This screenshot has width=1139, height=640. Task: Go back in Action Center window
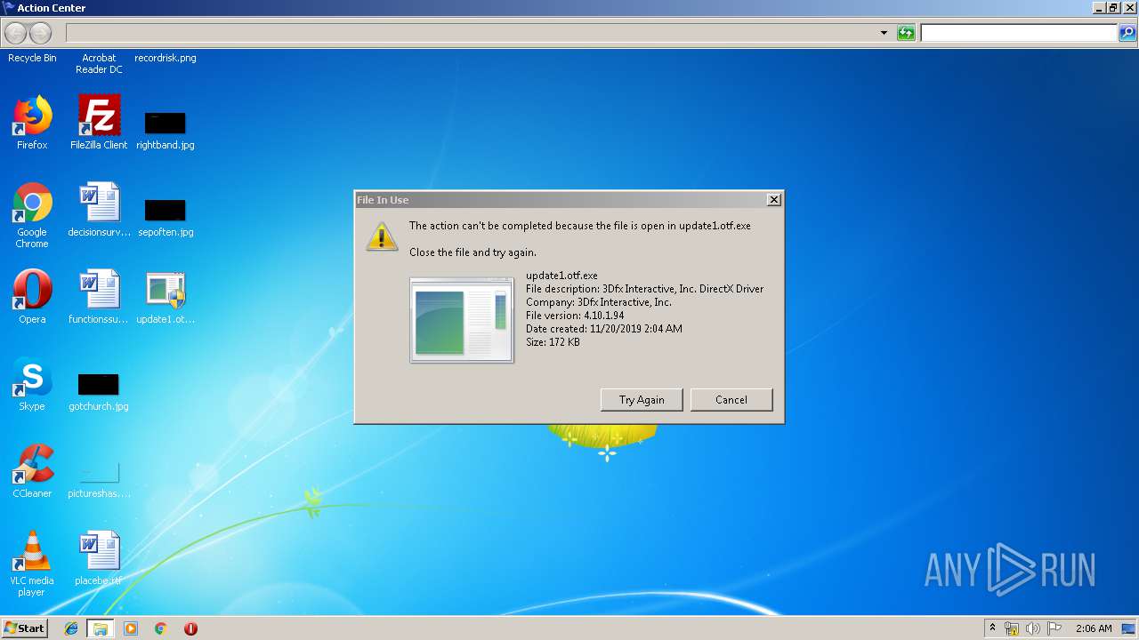pyautogui.click(x=16, y=33)
